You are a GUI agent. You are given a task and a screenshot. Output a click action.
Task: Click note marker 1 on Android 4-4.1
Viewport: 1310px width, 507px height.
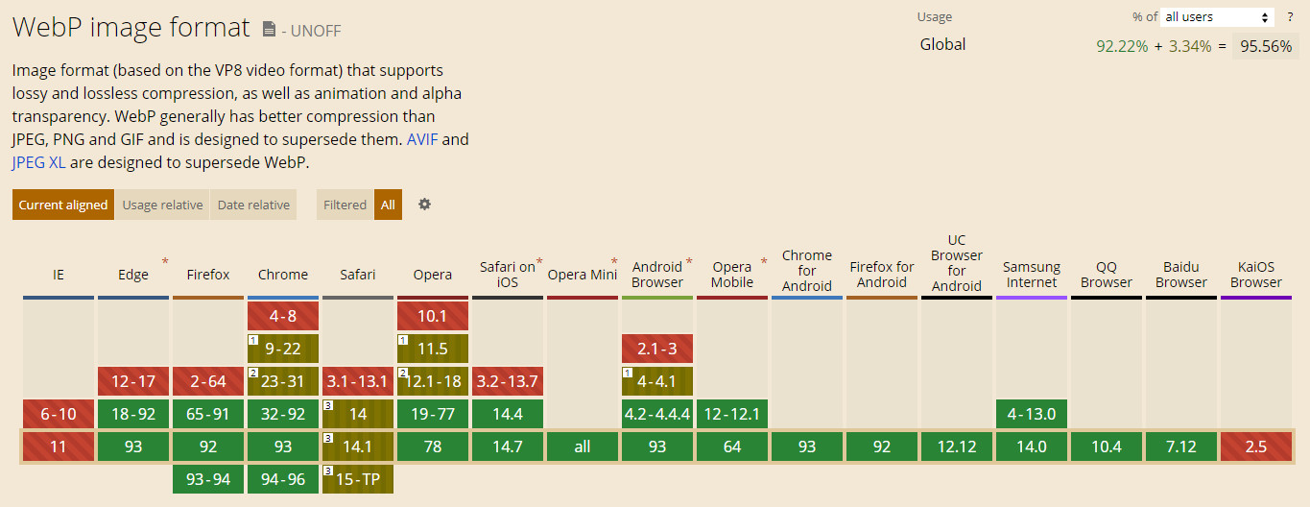pos(627,373)
